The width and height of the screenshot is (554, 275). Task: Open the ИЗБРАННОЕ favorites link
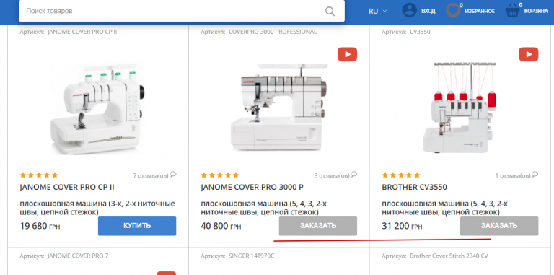pos(480,11)
